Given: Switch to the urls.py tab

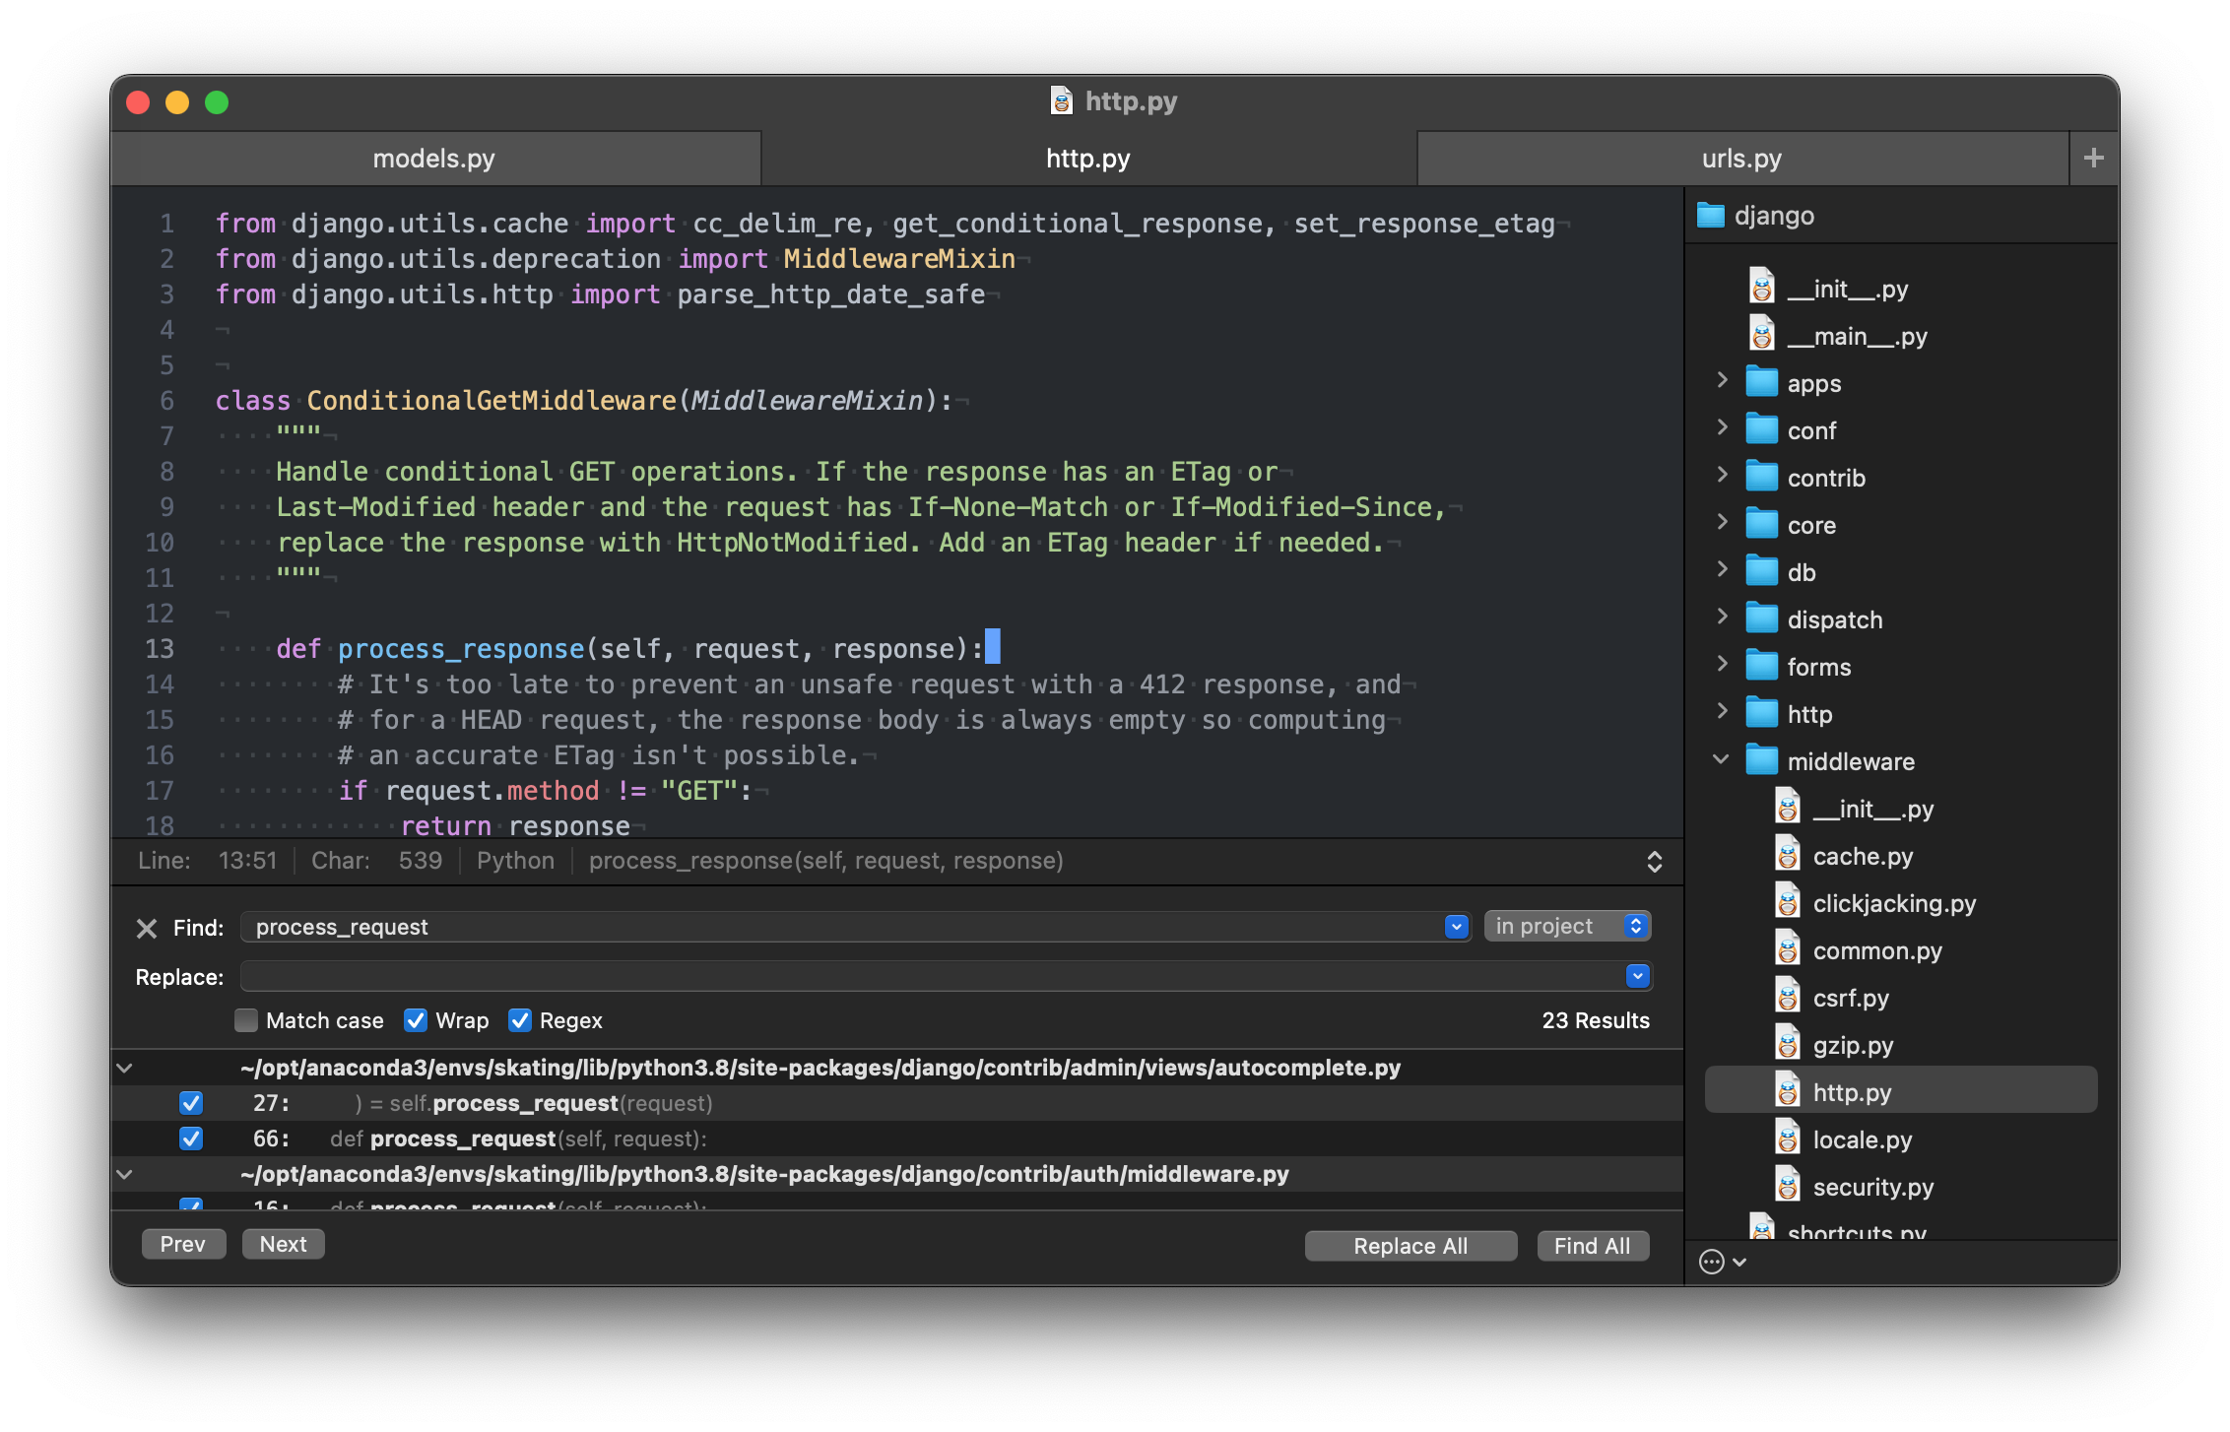Looking at the screenshot, I should 1741,159.
